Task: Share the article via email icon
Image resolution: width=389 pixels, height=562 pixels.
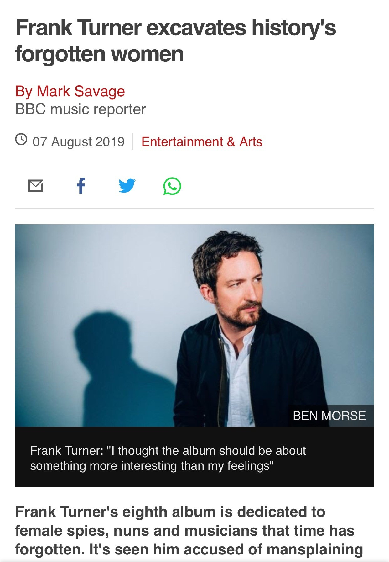Action: (36, 186)
